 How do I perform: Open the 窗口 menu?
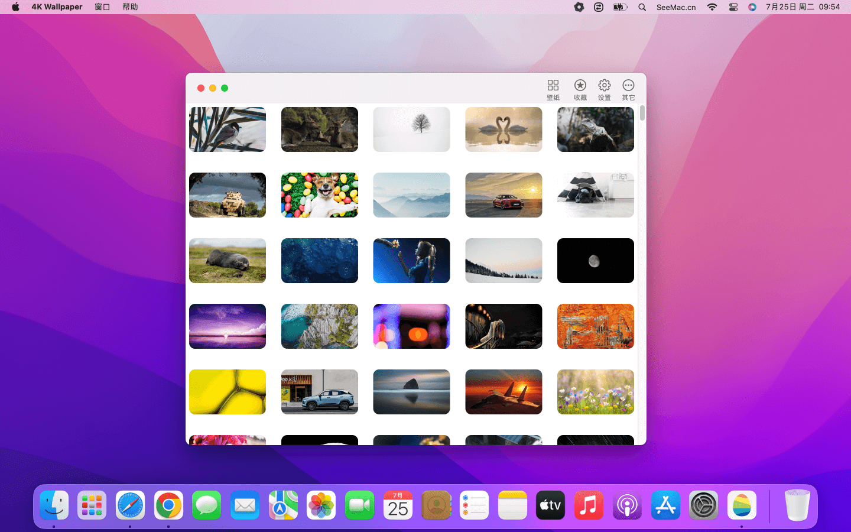point(102,7)
